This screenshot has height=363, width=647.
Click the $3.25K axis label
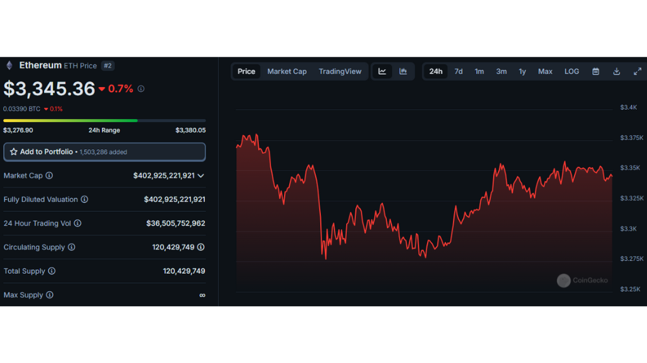click(x=630, y=289)
